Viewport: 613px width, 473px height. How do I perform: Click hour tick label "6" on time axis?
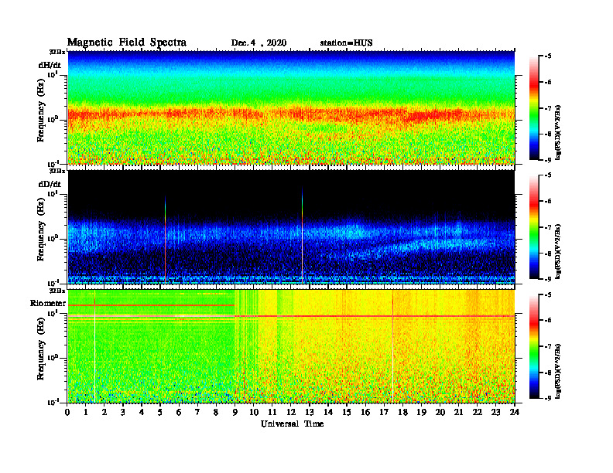pos(179,413)
